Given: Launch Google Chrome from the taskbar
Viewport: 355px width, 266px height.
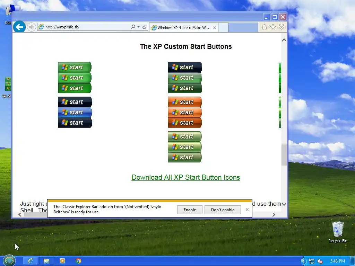Looking at the screenshot, I should (78, 261).
